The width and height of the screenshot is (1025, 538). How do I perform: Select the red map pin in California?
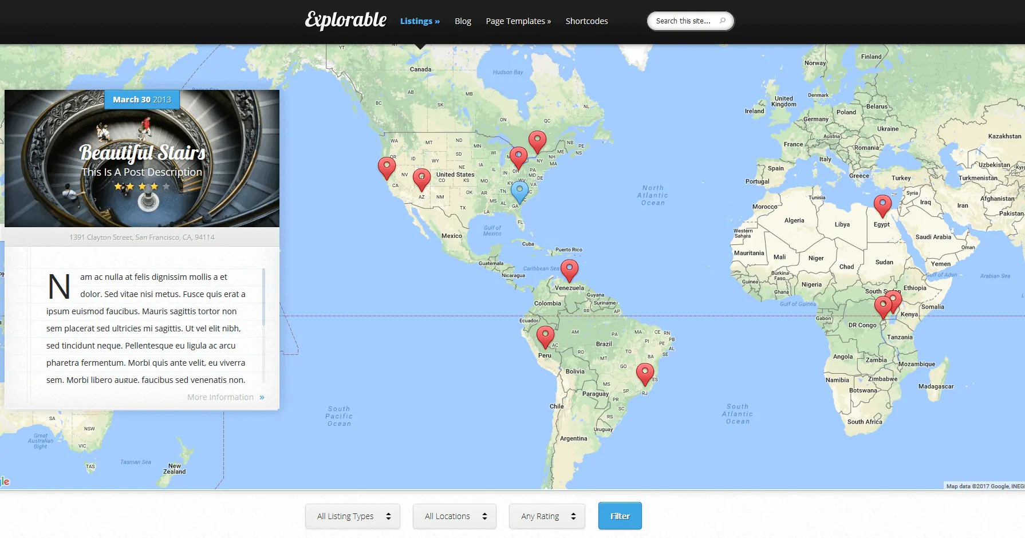pyautogui.click(x=387, y=168)
